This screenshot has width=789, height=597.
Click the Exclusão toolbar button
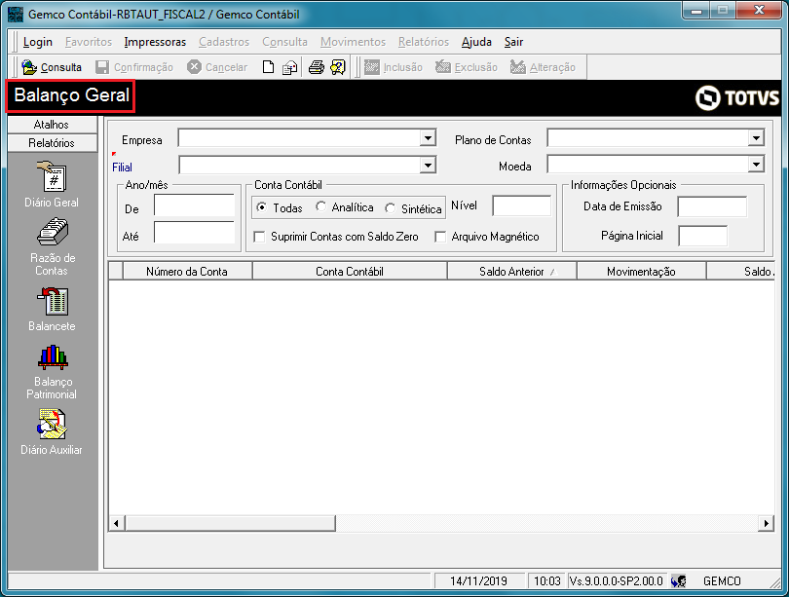tap(467, 67)
